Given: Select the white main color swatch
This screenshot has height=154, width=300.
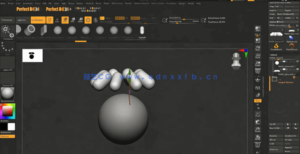Looking at the screenshot, I should (x=11, y=127).
